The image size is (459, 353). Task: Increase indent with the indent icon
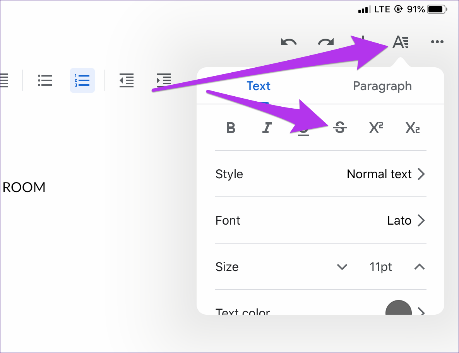click(x=164, y=80)
